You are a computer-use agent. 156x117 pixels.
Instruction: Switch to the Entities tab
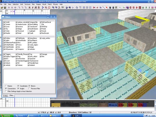click(x=5, y=96)
